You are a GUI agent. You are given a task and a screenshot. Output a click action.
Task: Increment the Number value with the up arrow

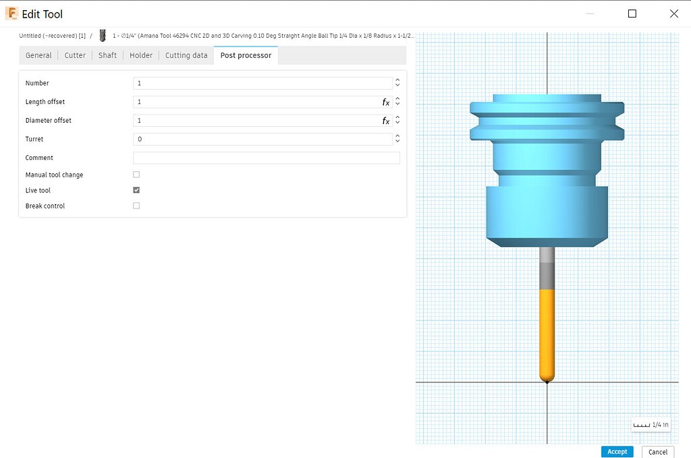click(397, 80)
